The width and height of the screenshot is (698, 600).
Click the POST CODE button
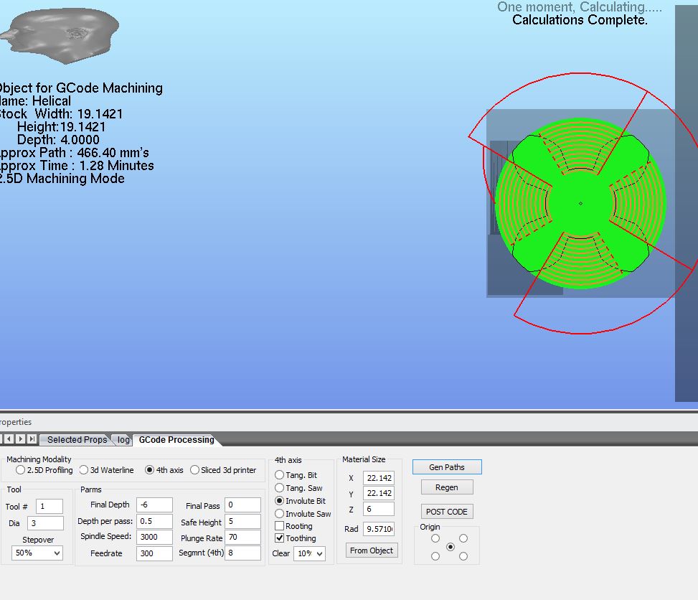point(446,512)
